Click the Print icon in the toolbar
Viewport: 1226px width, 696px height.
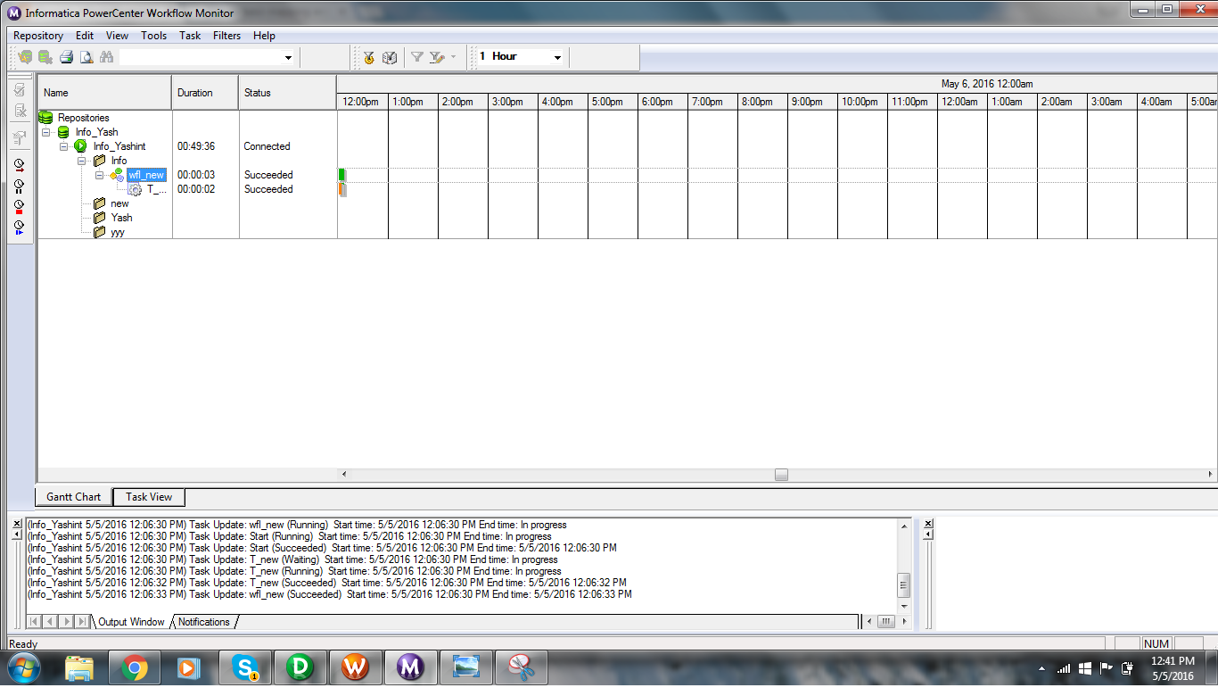click(66, 56)
